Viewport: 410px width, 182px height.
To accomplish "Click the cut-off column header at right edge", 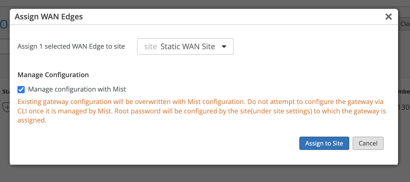I will click(404, 92).
